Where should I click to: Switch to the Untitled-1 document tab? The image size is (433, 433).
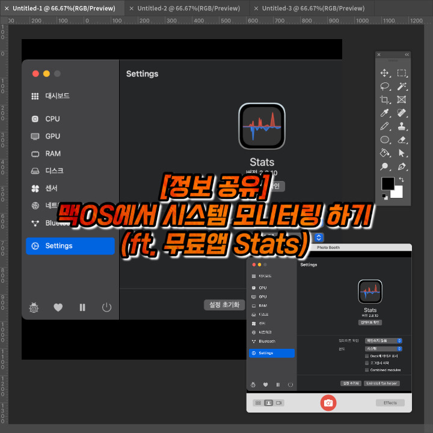point(64,8)
